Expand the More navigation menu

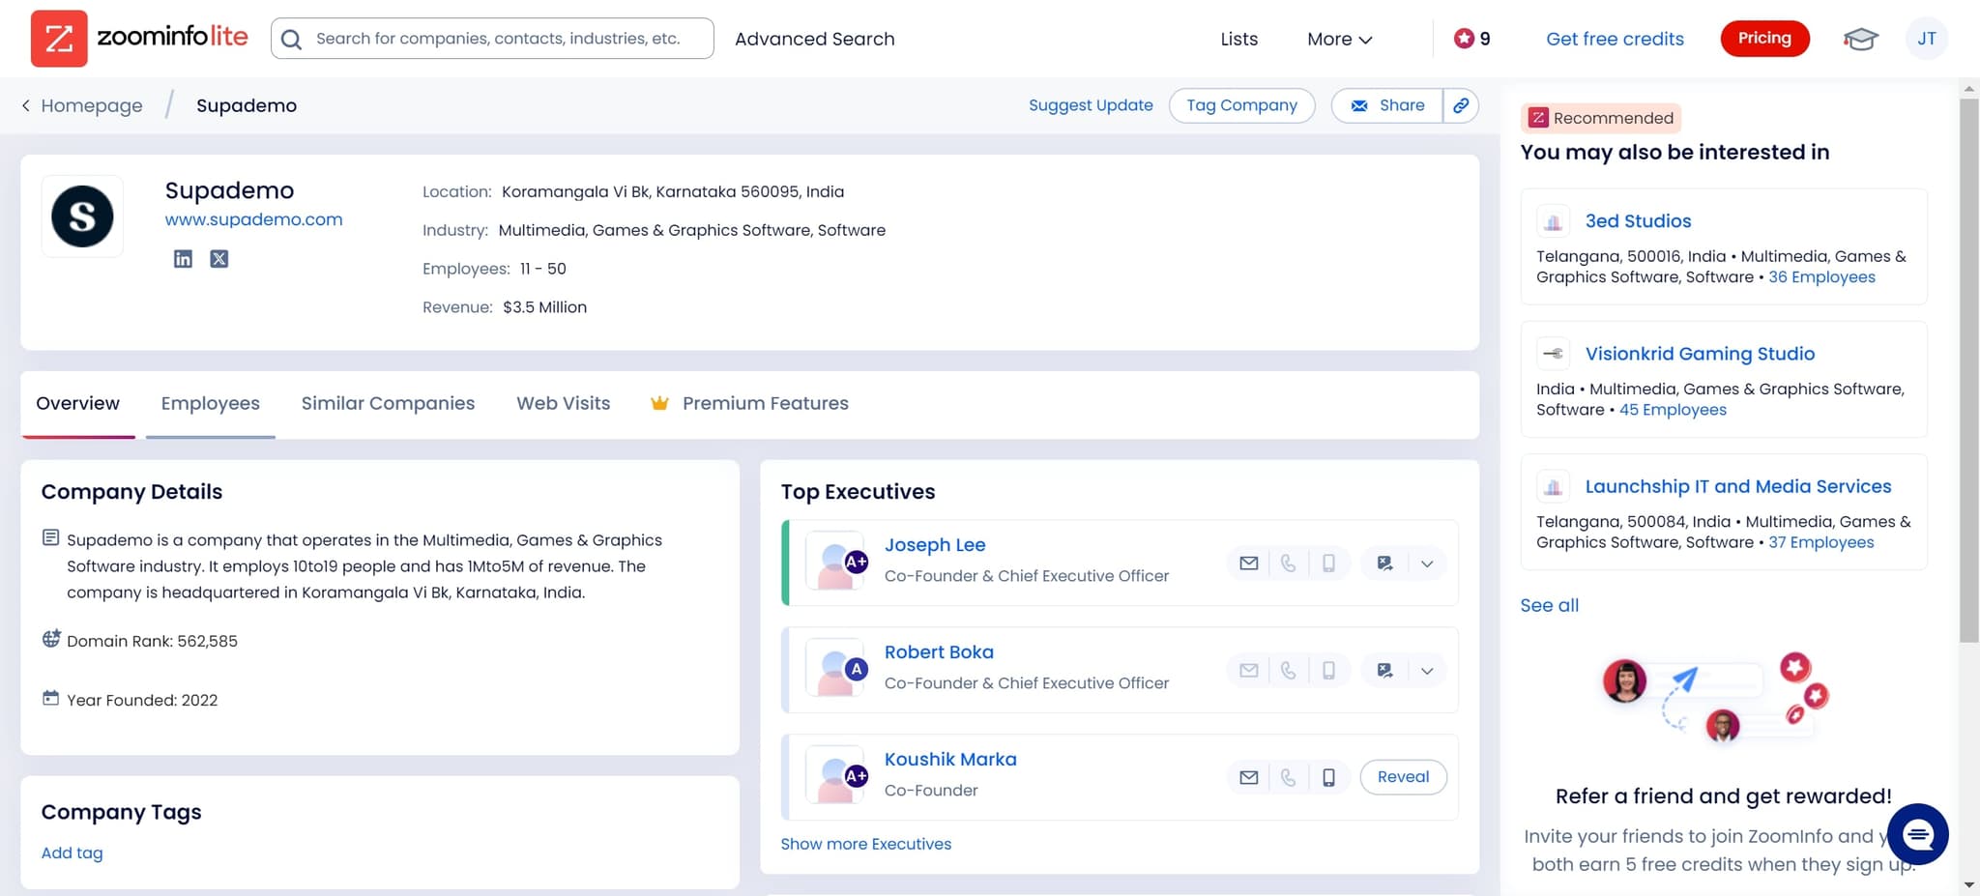click(x=1339, y=39)
